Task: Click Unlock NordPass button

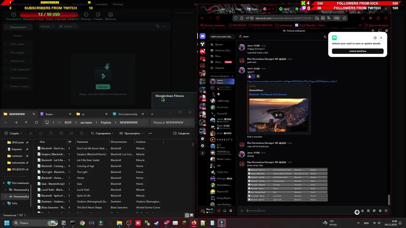Action: coord(357,51)
